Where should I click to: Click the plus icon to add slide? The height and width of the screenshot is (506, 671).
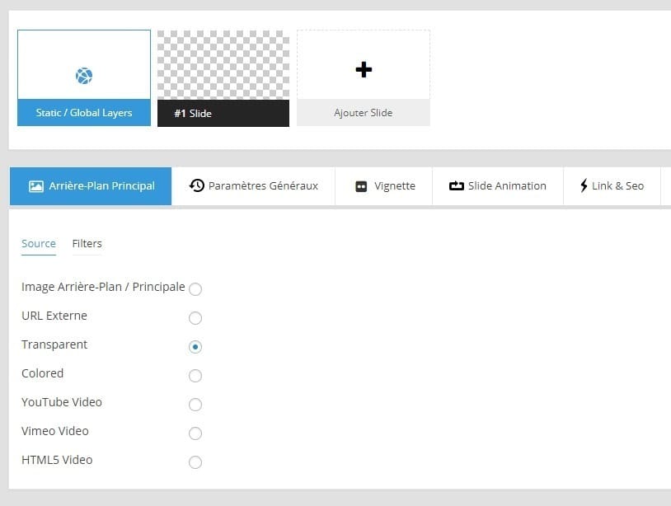pos(364,70)
